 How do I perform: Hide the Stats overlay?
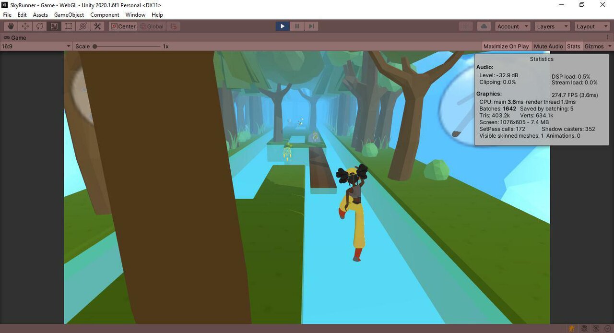click(x=573, y=46)
